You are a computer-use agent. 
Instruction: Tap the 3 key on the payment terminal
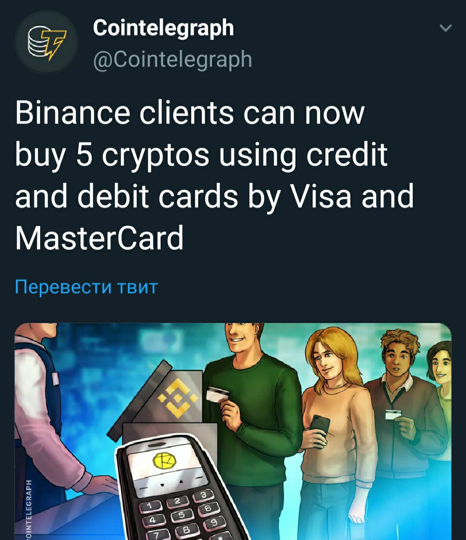click(x=204, y=495)
